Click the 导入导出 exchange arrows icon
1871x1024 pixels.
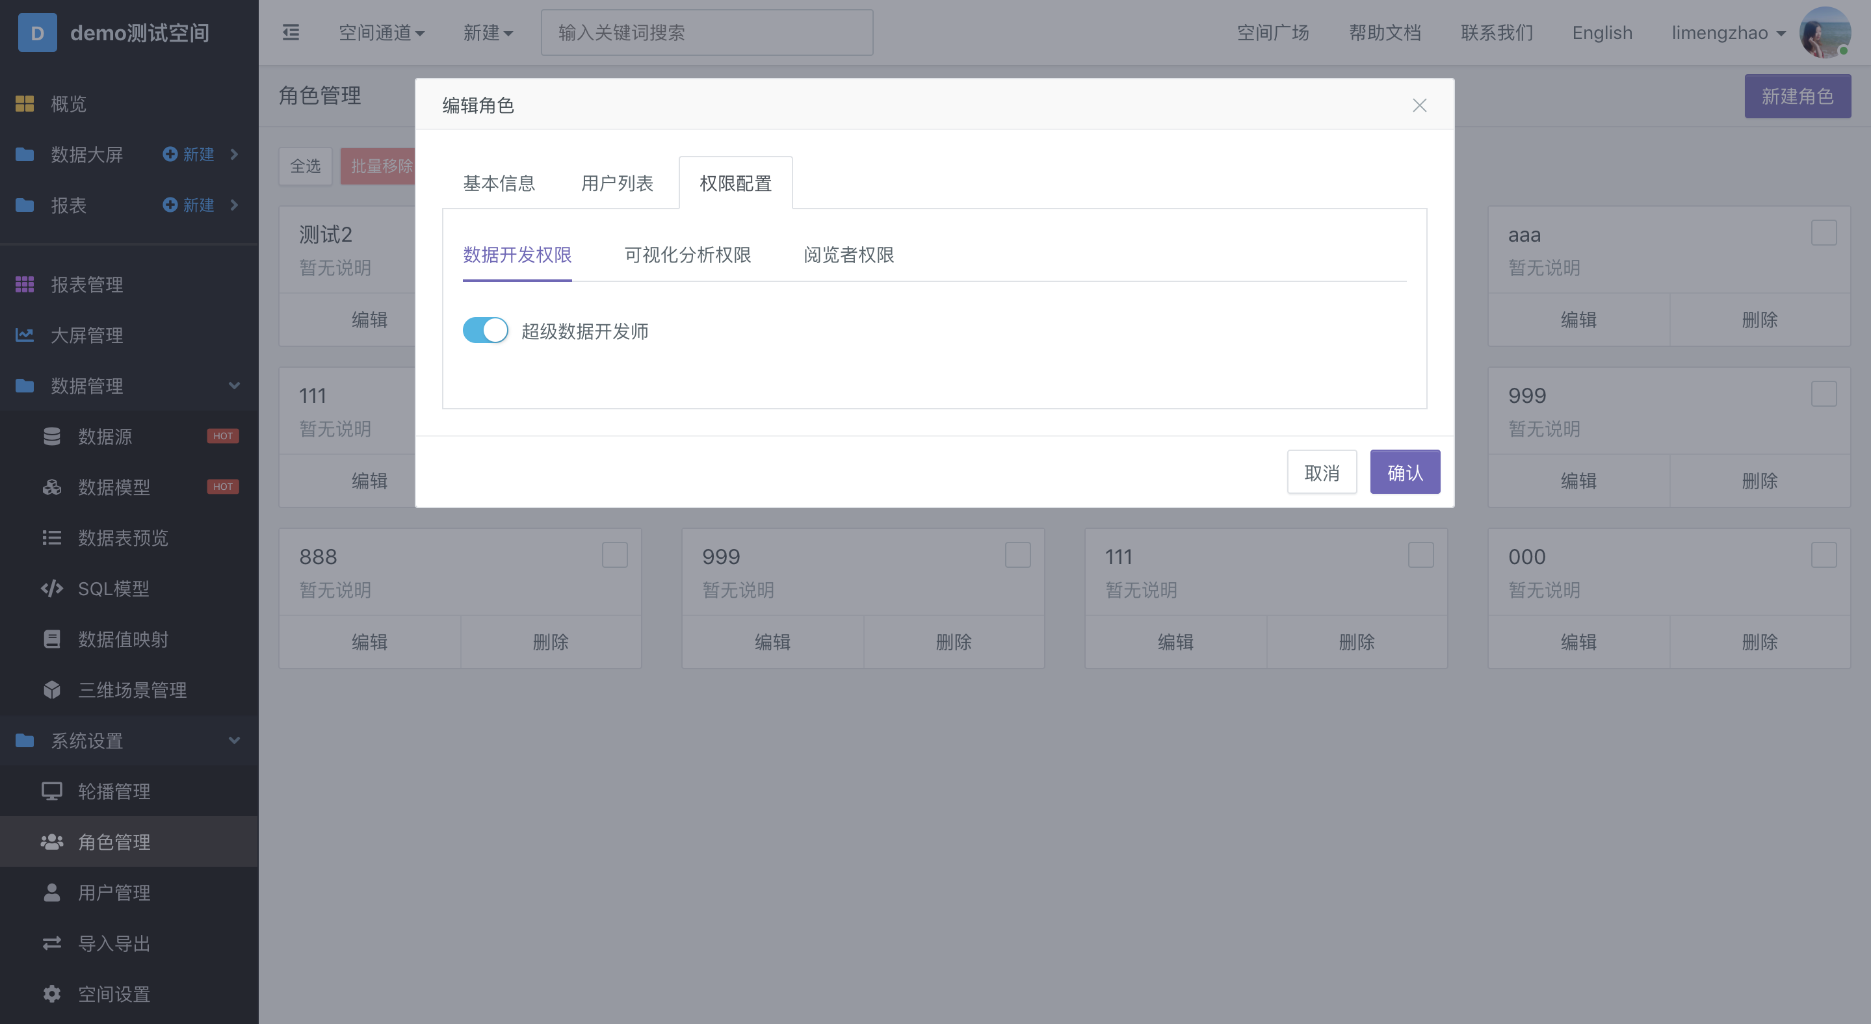tap(51, 943)
